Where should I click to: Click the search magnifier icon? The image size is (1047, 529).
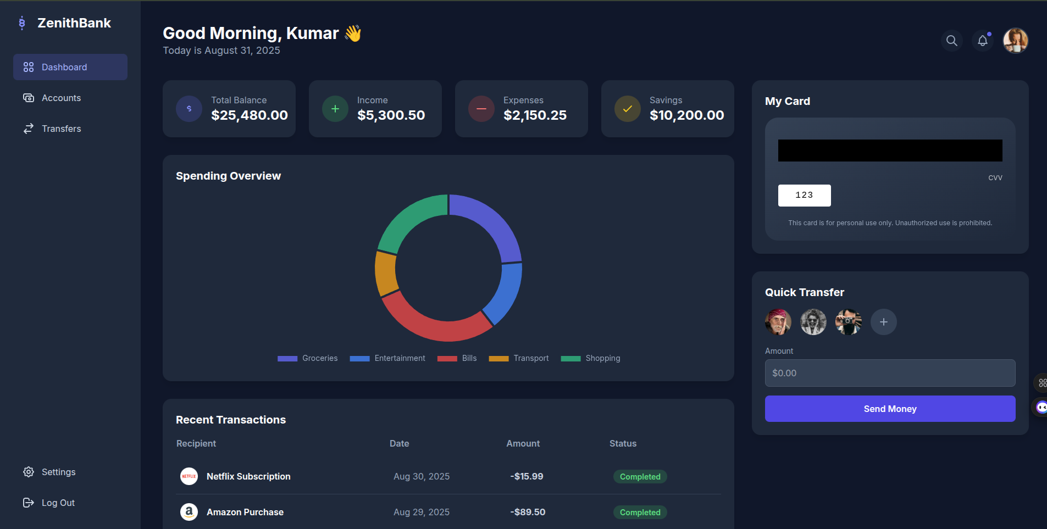[951, 41]
